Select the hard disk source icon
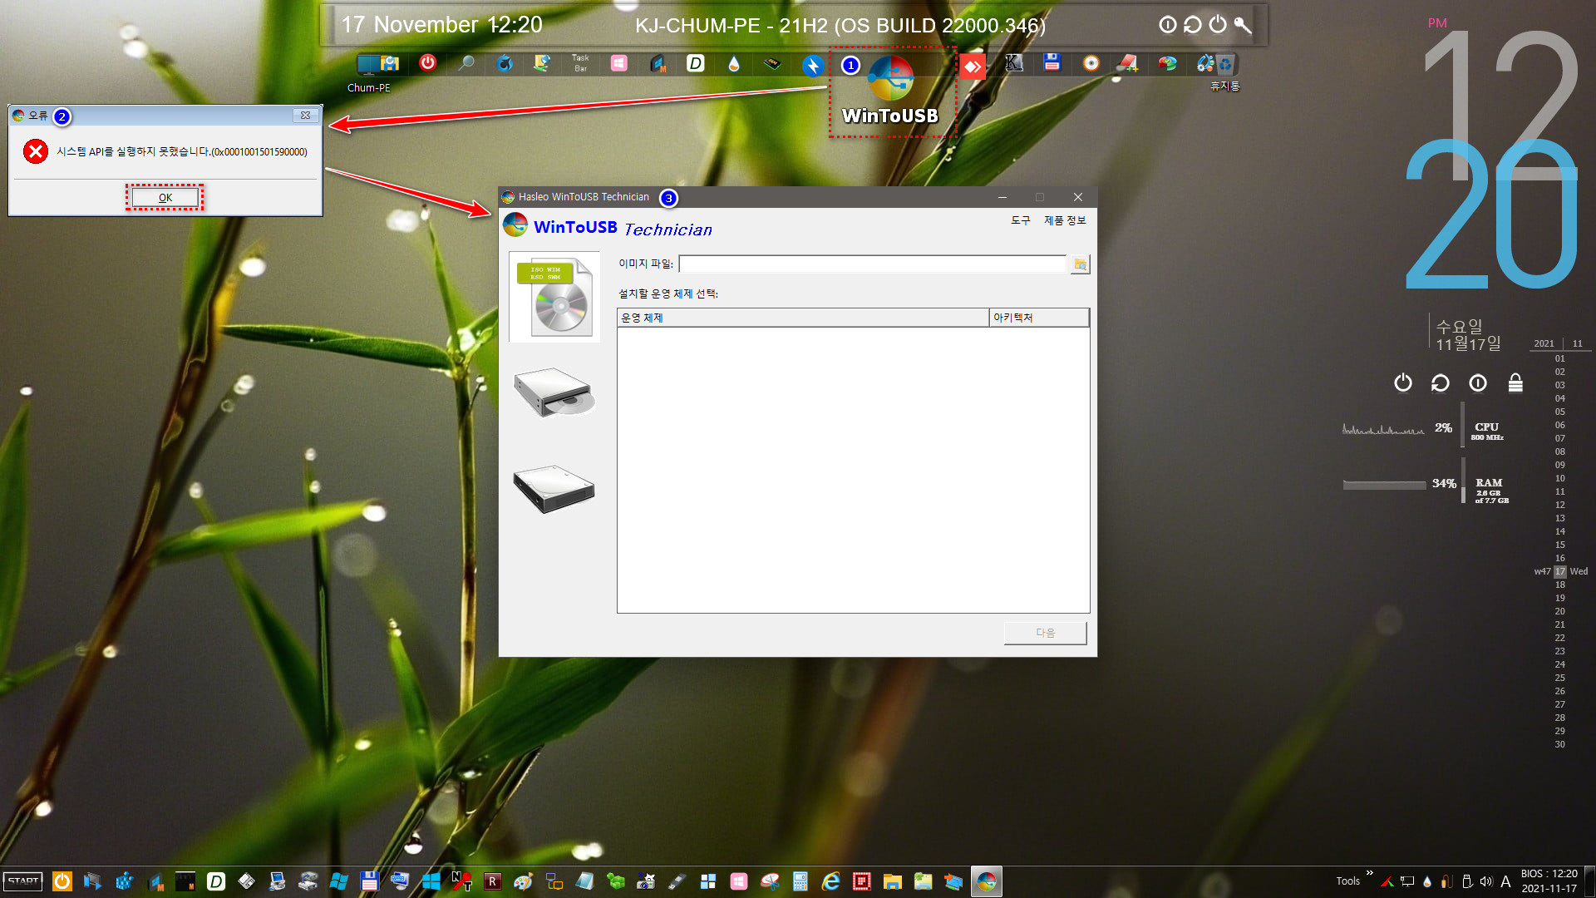 [554, 489]
